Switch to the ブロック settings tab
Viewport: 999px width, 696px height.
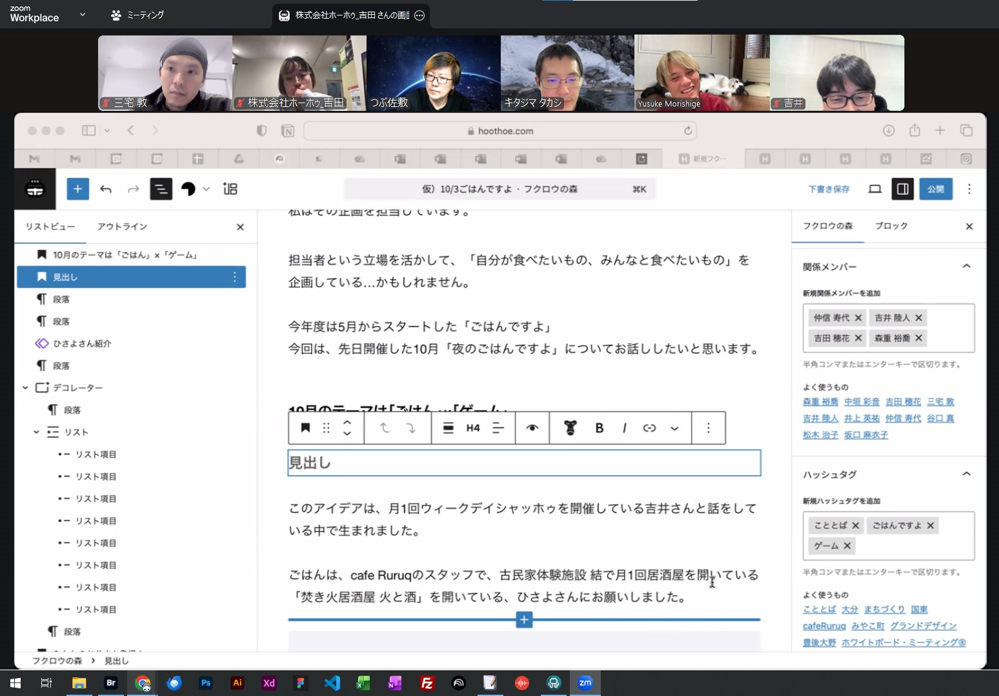pos(891,226)
